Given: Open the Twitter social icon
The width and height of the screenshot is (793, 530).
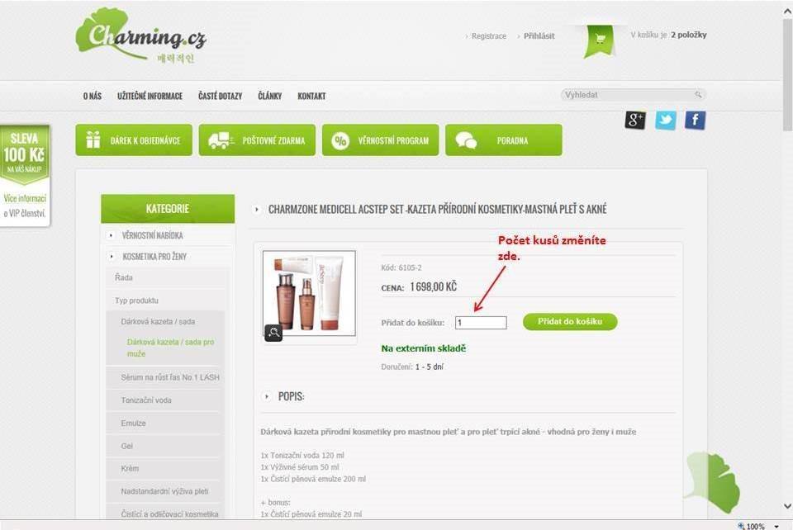Looking at the screenshot, I should tap(666, 121).
